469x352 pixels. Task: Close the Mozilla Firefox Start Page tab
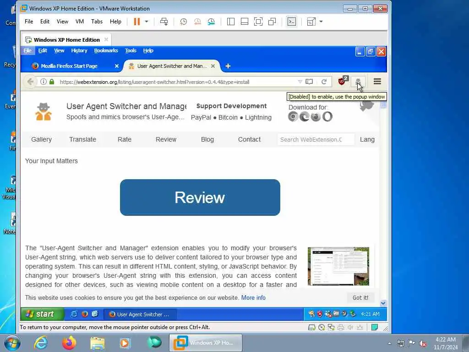[x=117, y=66]
